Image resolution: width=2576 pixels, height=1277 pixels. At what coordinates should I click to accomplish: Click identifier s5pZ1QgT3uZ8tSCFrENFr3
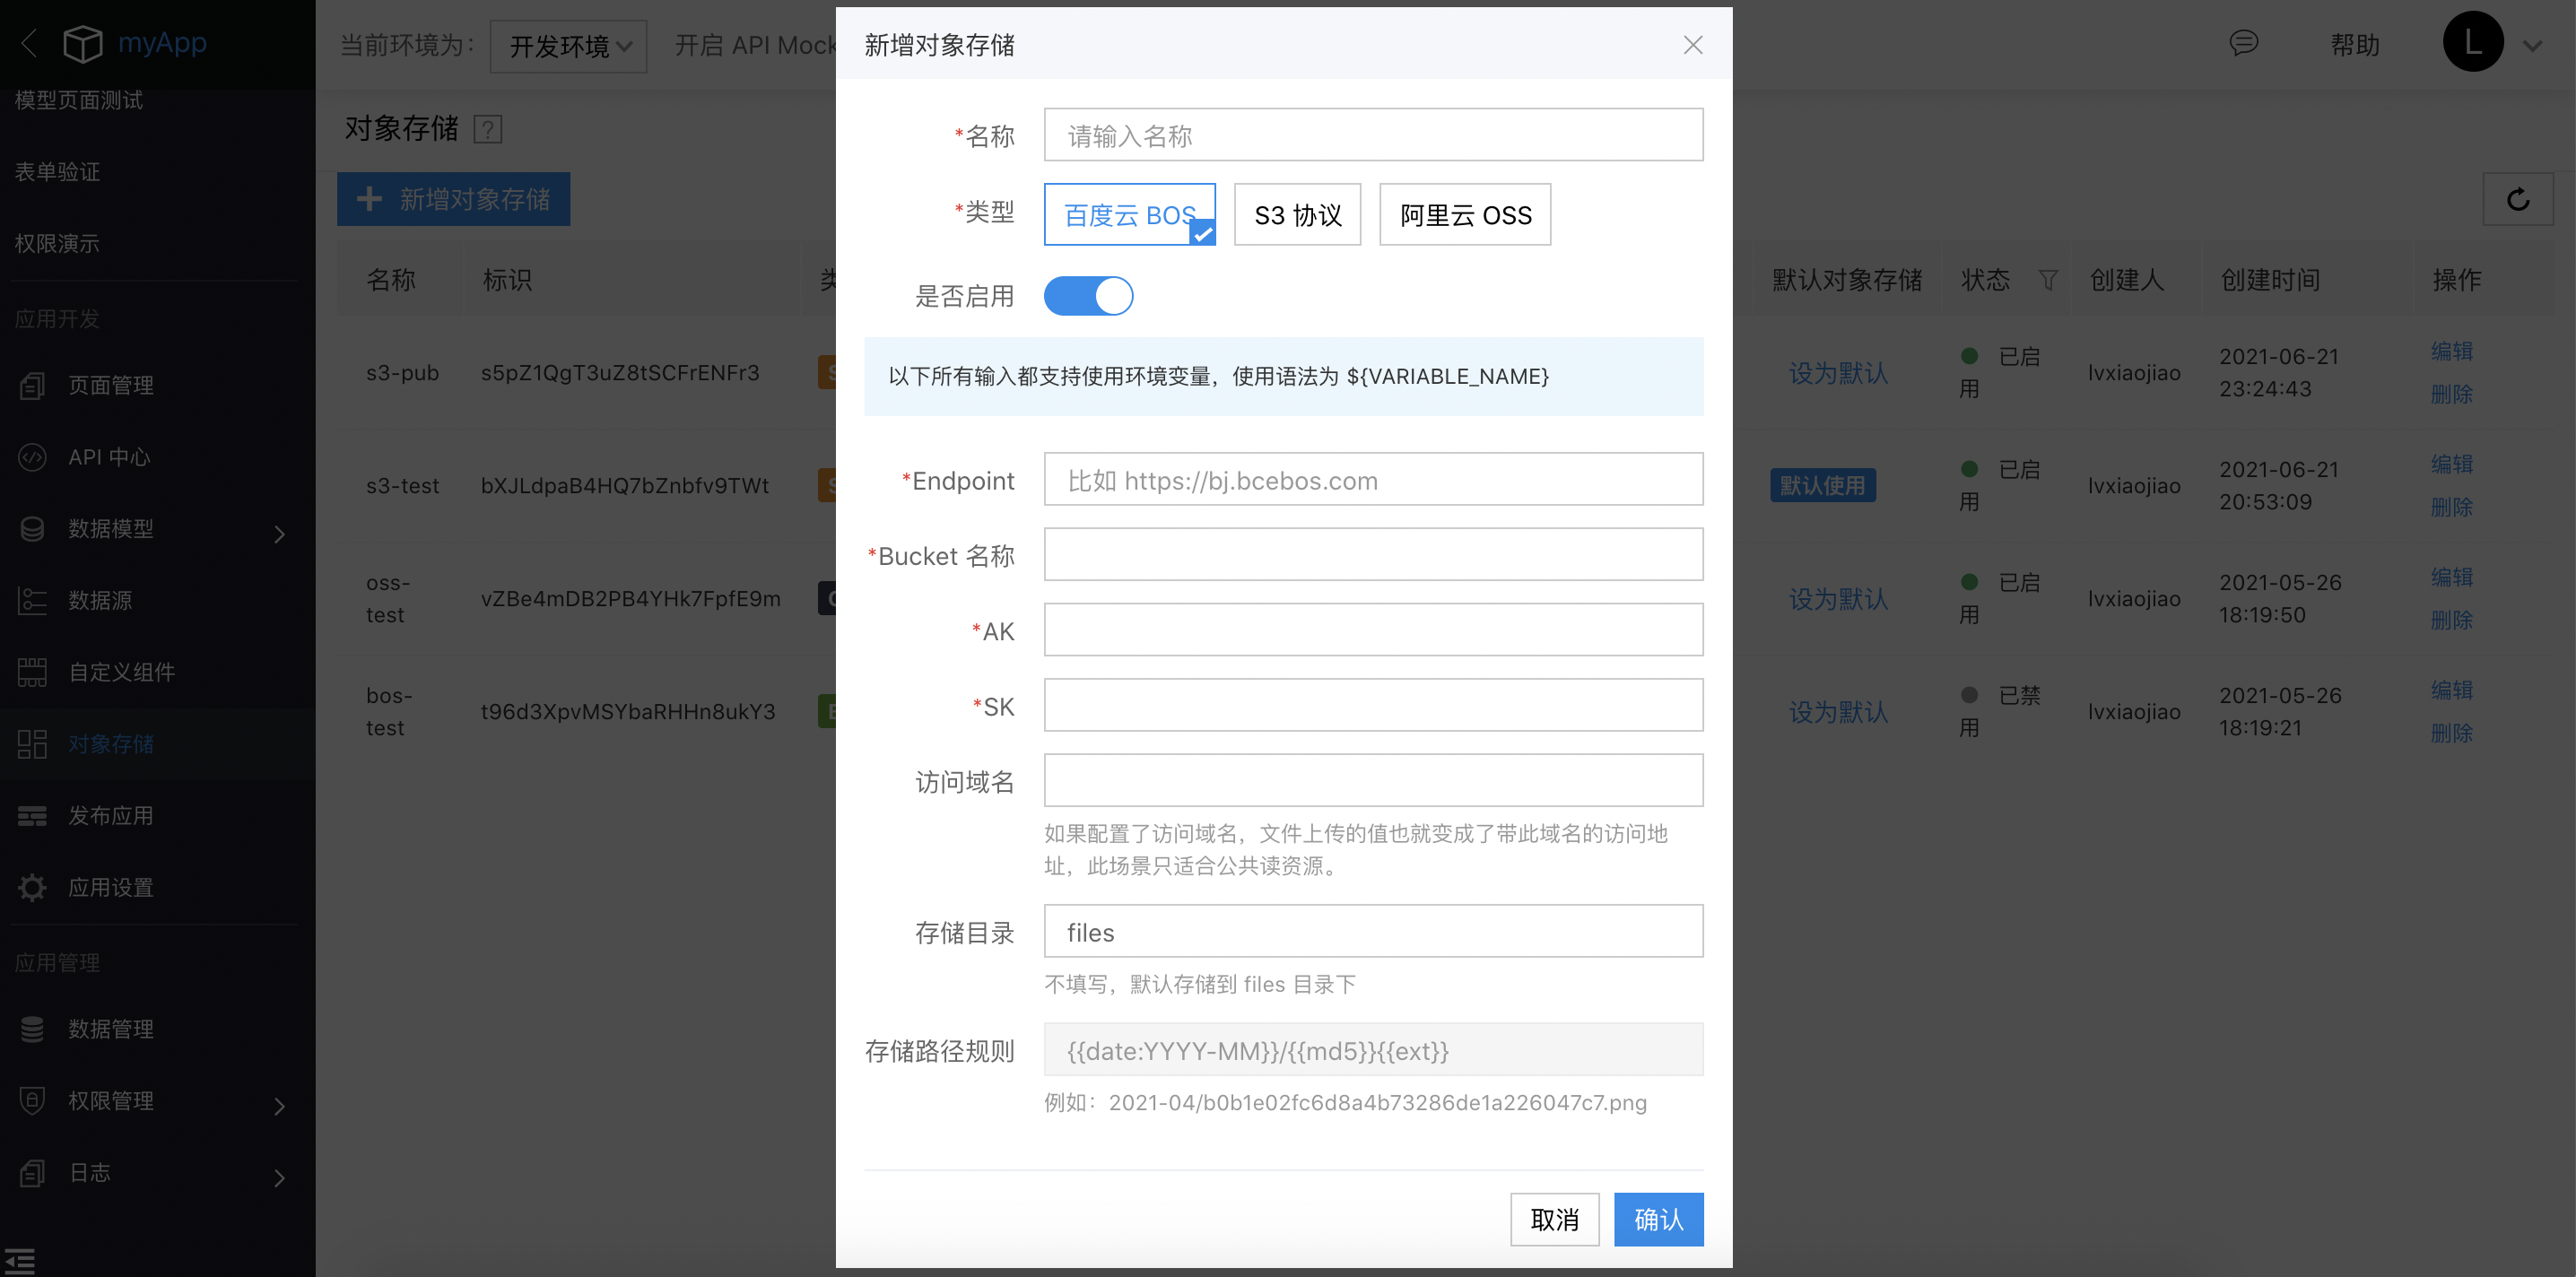click(620, 373)
